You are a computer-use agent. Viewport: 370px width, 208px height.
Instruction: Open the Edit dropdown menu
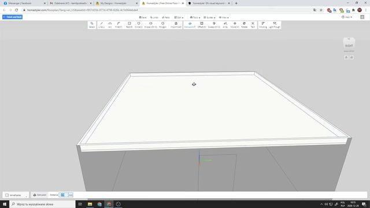[x=179, y=17]
